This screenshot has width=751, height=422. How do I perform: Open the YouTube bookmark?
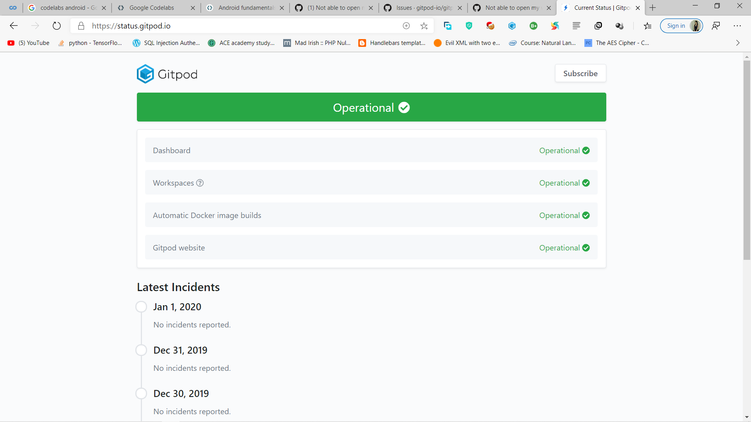coord(28,43)
